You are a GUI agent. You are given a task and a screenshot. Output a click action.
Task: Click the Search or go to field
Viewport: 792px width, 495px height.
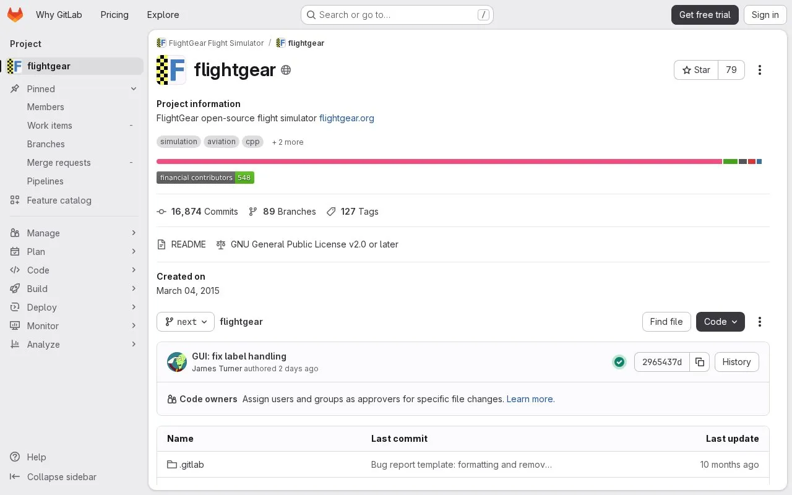(x=397, y=15)
